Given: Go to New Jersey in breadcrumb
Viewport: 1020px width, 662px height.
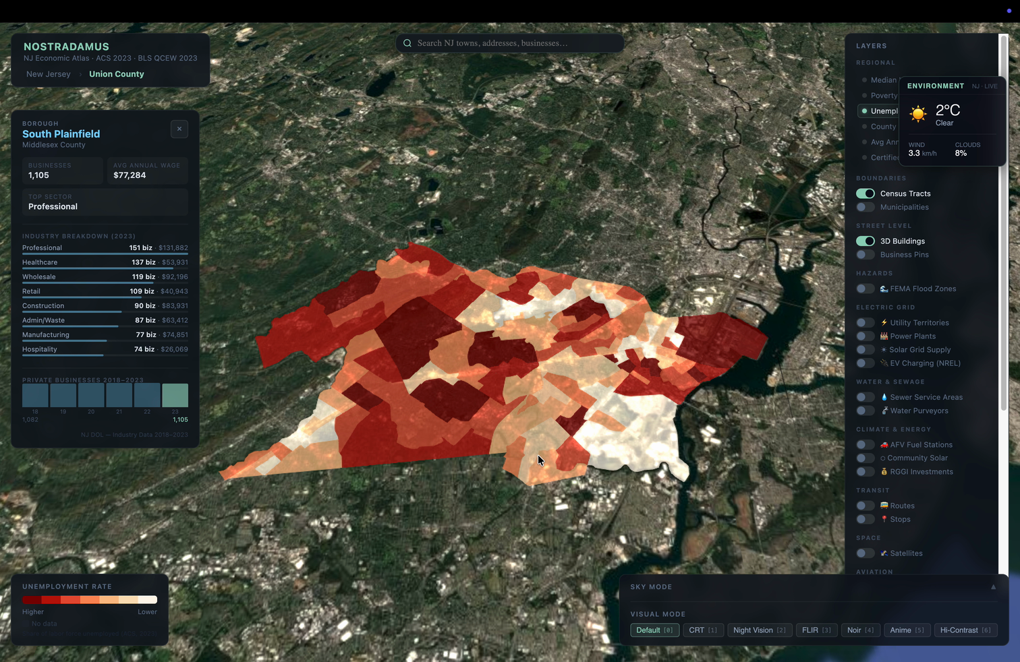Looking at the screenshot, I should (49, 74).
